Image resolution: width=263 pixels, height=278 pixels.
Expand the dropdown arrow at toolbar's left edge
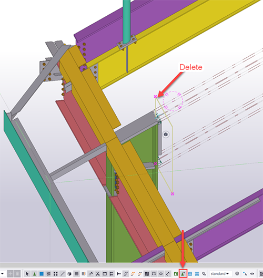[3, 274]
